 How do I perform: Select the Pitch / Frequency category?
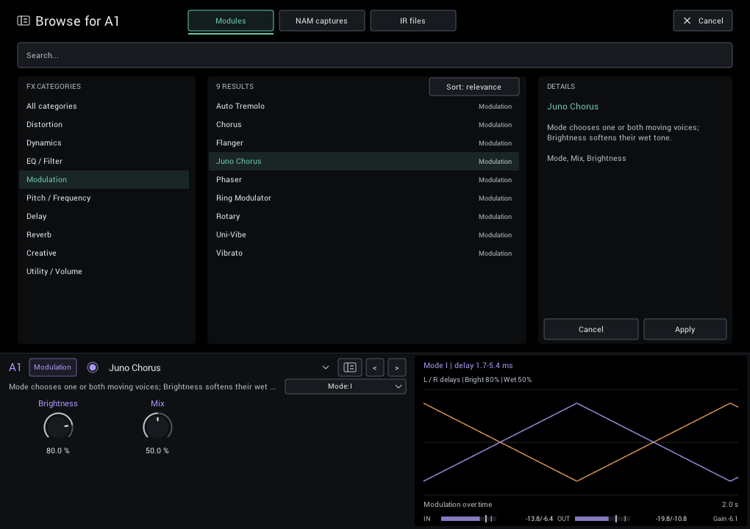coord(104,198)
